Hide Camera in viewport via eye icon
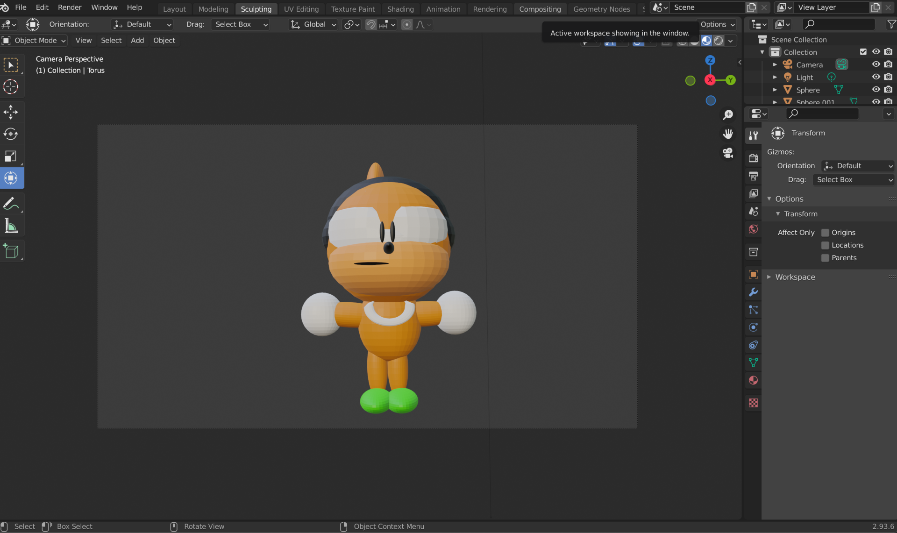 pos(876,64)
